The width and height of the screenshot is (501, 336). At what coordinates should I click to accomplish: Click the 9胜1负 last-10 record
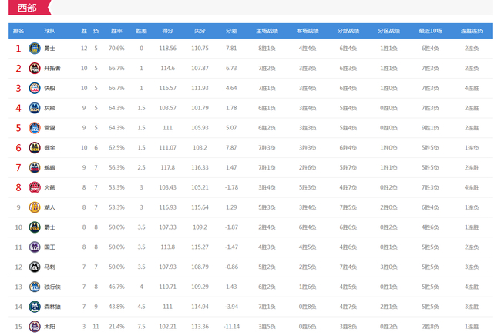pos(430,128)
